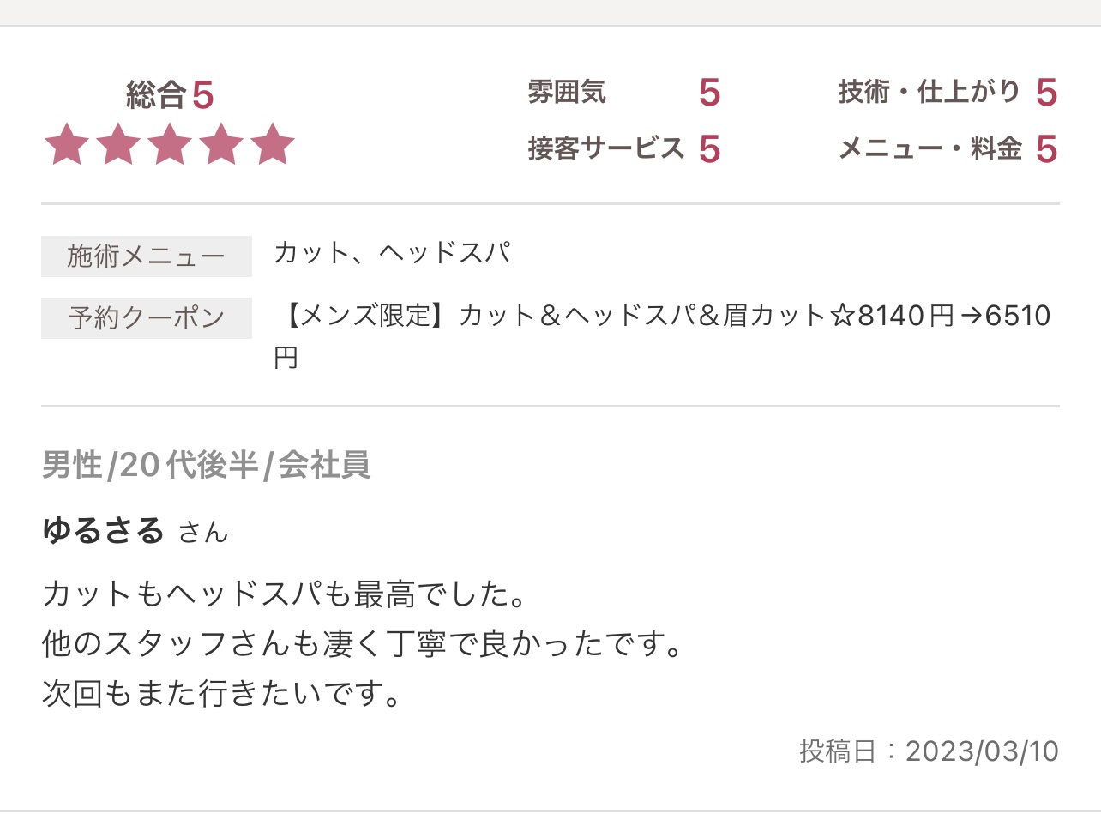Click the メニュー・料金 rating label
This screenshot has height=826, width=1101.
tap(930, 148)
